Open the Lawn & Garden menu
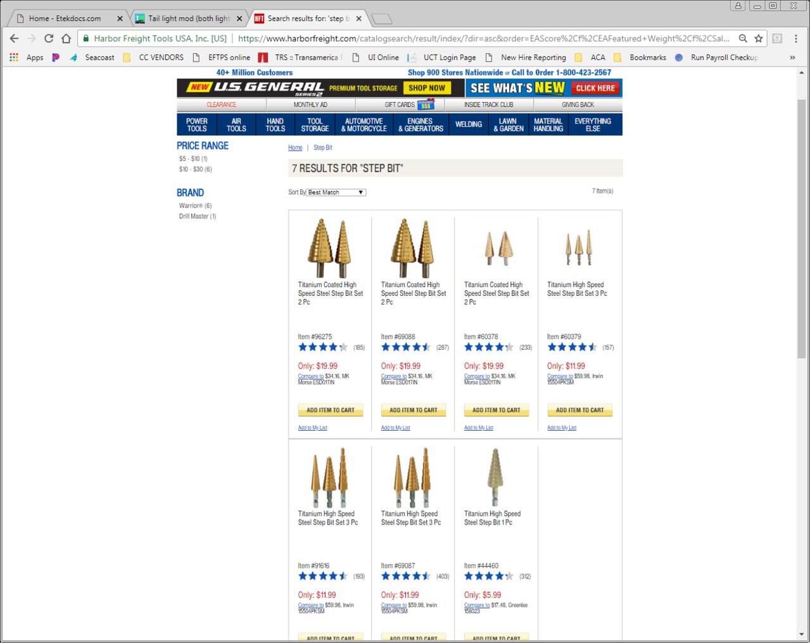This screenshot has height=643, width=810. [509, 125]
